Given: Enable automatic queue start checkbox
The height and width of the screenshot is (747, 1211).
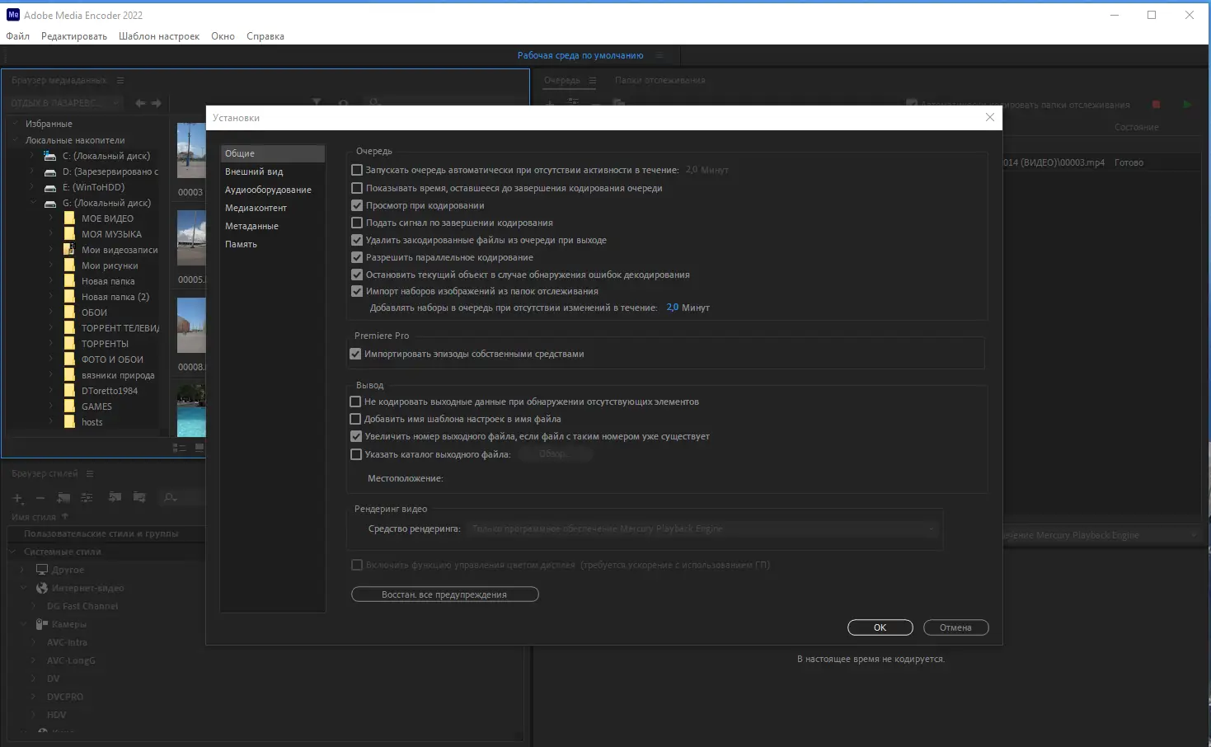Looking at the screenshot, I should (357, 170).
